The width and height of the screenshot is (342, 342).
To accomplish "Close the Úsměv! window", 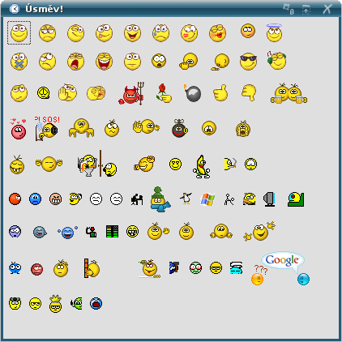I will 327,9.
